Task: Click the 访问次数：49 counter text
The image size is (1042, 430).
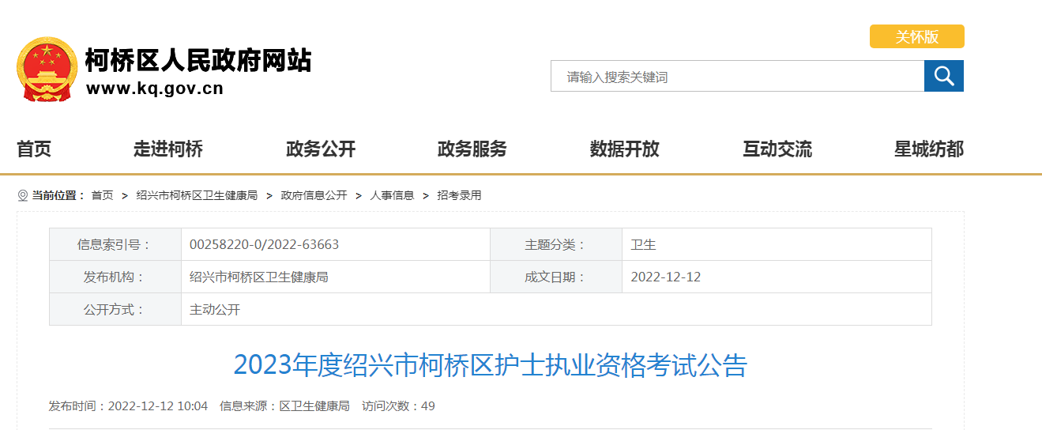Action: tap(398, 406)
